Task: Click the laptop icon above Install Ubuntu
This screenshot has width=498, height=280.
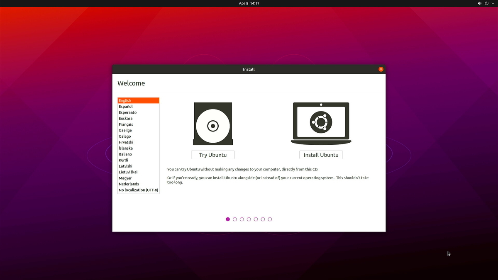Action: tap(321, 124)
